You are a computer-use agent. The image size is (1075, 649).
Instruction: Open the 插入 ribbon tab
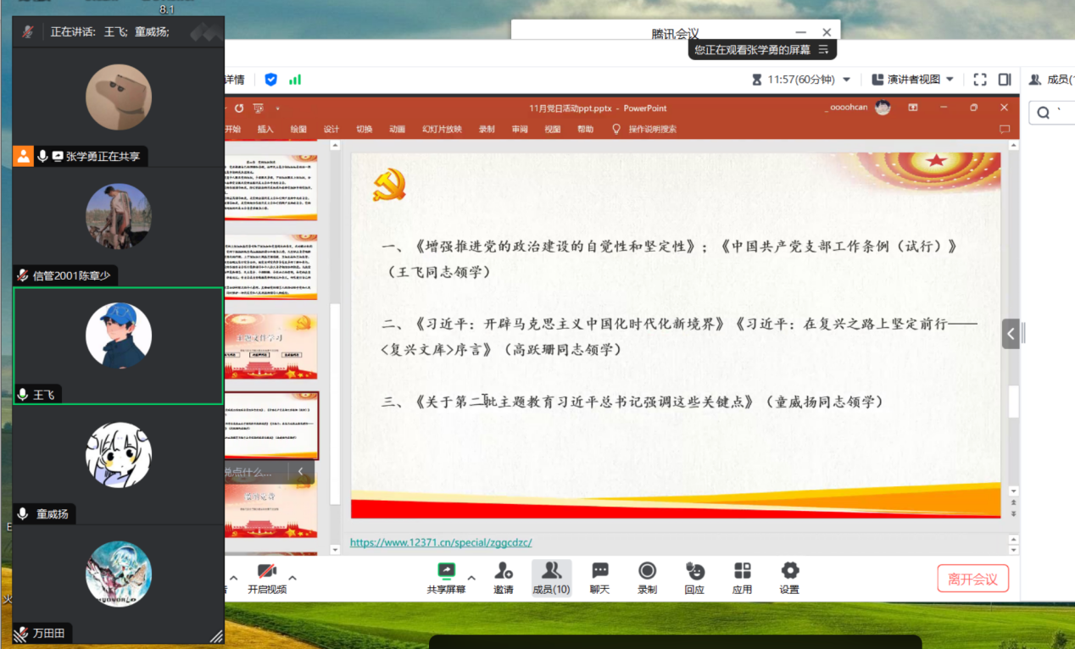(265, 130)
